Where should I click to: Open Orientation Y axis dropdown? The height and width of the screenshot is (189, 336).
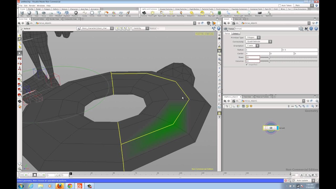pyautogui.click(x=252, y=46)
